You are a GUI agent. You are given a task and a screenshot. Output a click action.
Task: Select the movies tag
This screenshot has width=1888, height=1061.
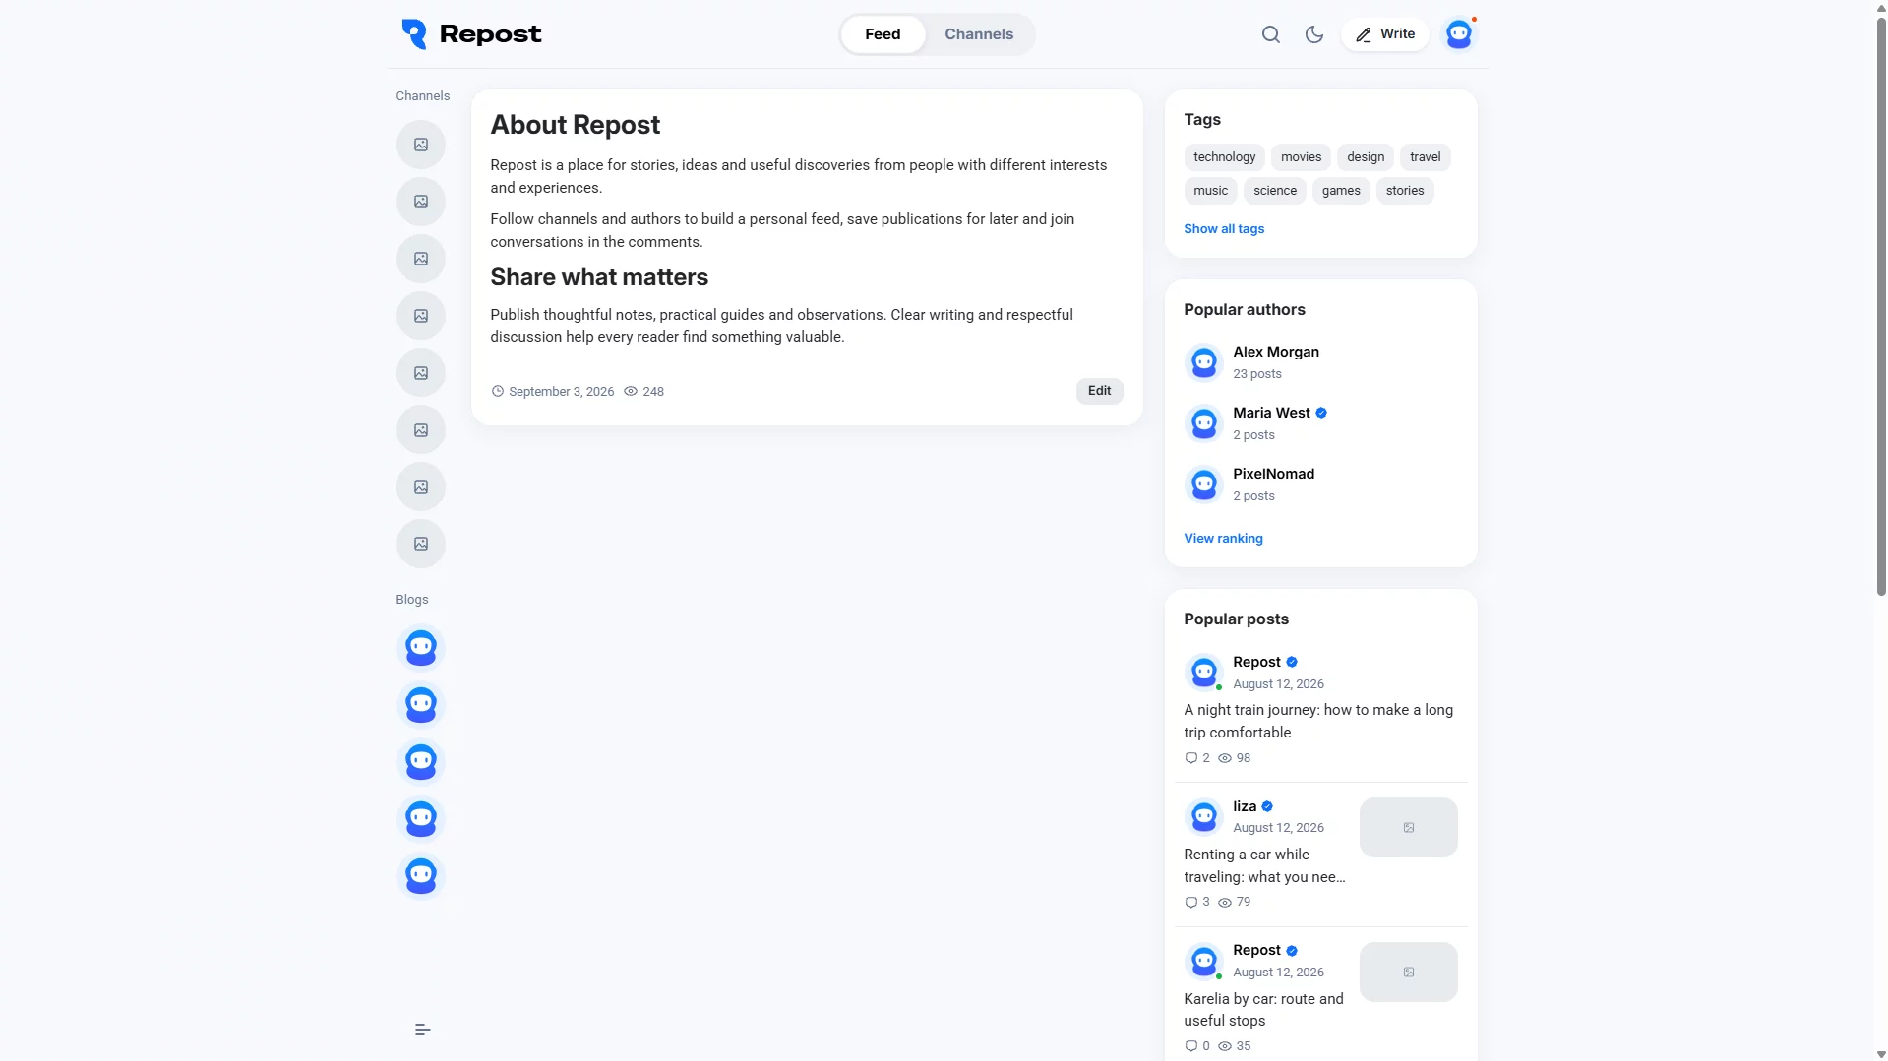(x=1301, y=157)
